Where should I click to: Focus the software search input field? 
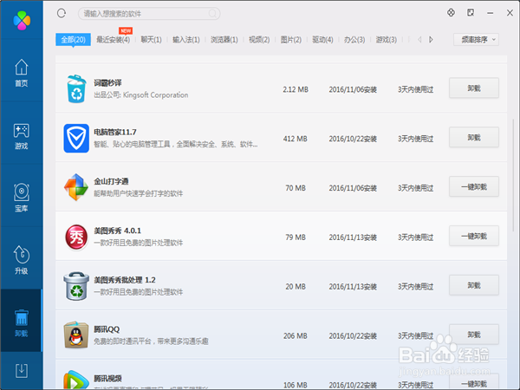tap(149, 14)
